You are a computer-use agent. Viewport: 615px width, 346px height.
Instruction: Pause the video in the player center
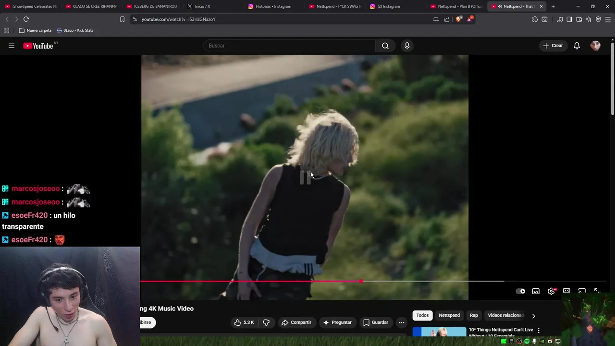(305, 177)
